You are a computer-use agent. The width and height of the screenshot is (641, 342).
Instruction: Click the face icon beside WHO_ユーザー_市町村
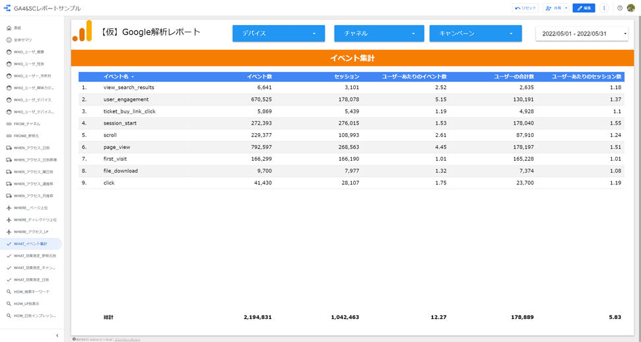pyautogui.click(x=9, y=76)
